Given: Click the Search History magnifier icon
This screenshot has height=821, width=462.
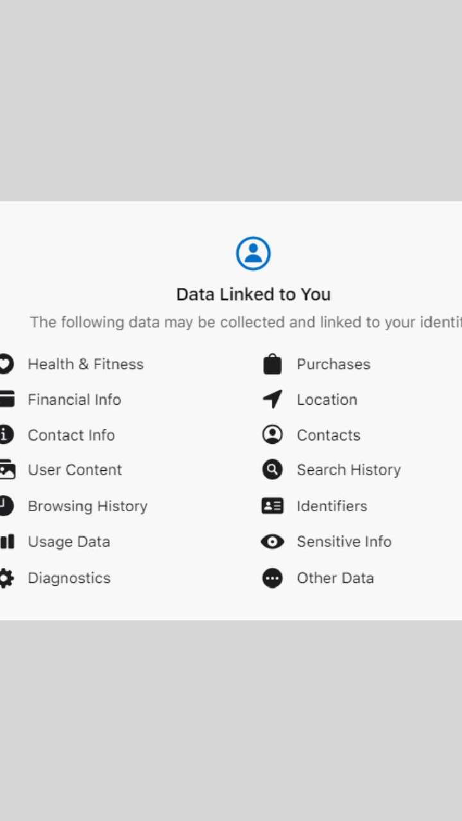Looking at the screenshot, I should (273, 470).
